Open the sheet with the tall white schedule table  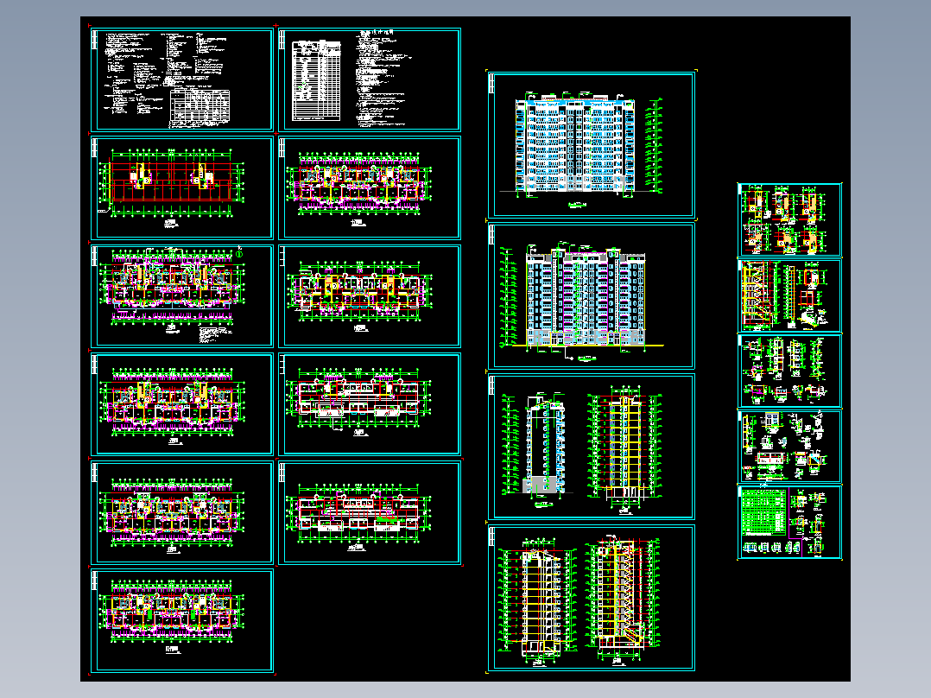370,79
